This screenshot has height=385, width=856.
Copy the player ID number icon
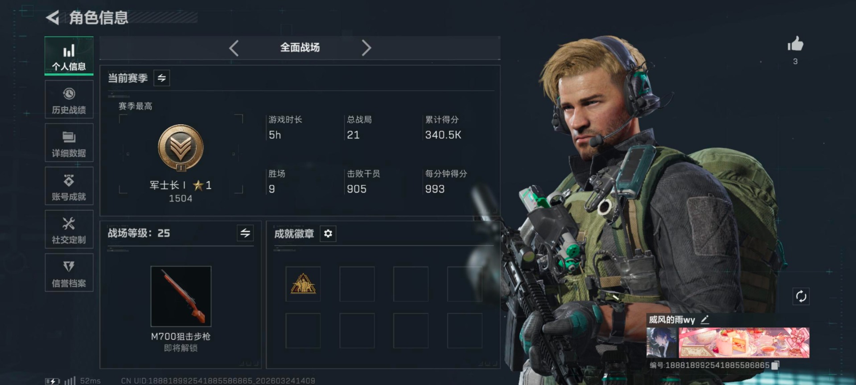(775, 365)
